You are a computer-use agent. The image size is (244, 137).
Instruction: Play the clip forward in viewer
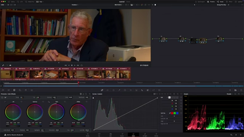point(75,65)
